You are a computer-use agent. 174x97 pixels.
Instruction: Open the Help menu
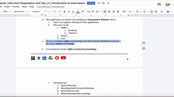point(32,6)
